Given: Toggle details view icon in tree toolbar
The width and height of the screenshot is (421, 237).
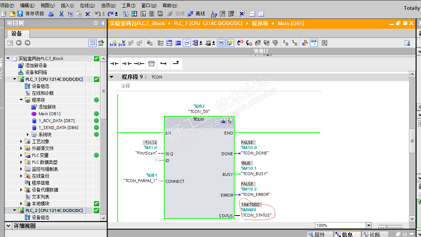Looking at the screenshot, I should click(x=93, y=43).
